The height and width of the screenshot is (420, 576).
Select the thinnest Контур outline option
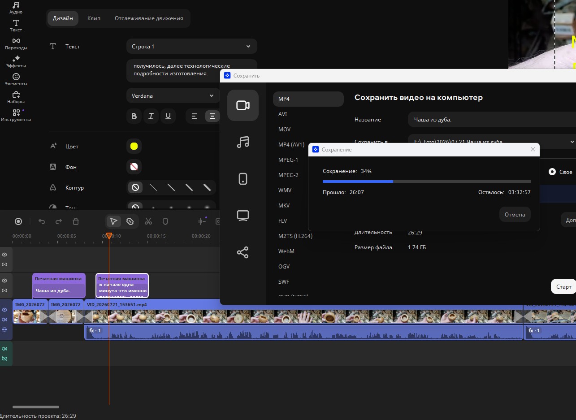coord(153,187)
